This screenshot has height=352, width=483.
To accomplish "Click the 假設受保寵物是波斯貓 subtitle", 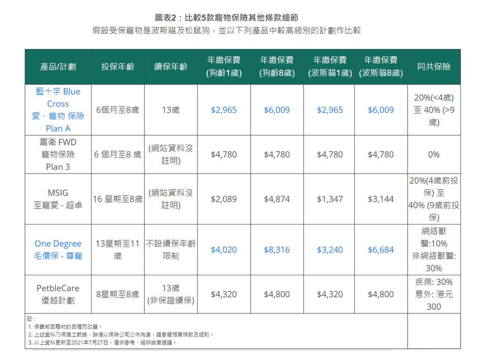I will point(226,31).
